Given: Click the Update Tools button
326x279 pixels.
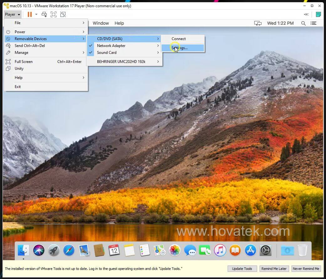Looking at the screenshot, I should point(242,268).
